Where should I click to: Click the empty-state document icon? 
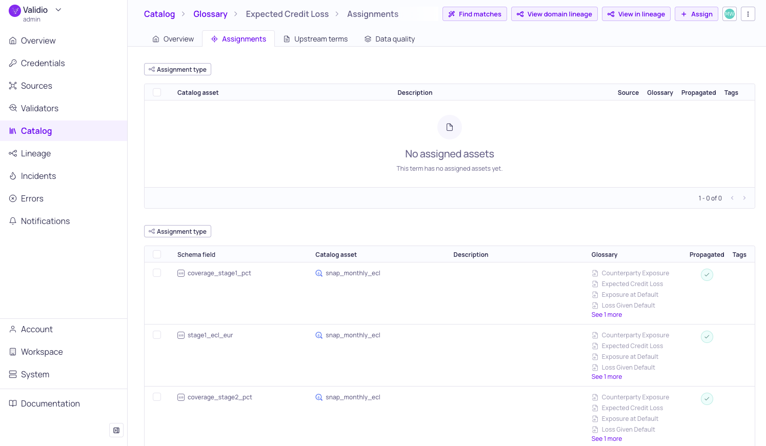pos(450,127)
